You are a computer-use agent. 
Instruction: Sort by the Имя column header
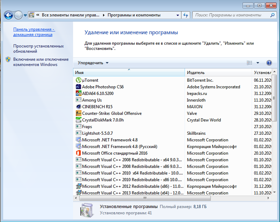(129, 72)
